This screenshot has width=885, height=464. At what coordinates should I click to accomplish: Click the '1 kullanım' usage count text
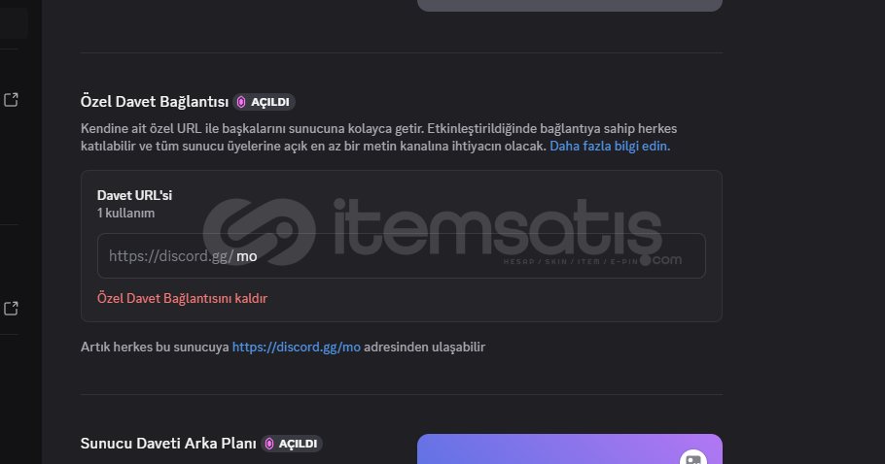pos(125,213)
